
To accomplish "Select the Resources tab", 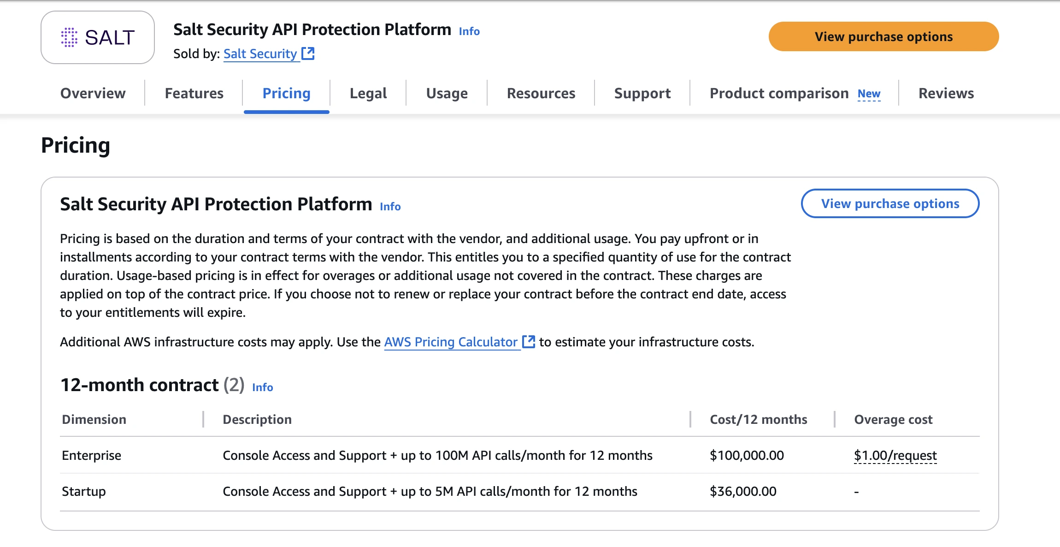I will (x=541, y=93).
